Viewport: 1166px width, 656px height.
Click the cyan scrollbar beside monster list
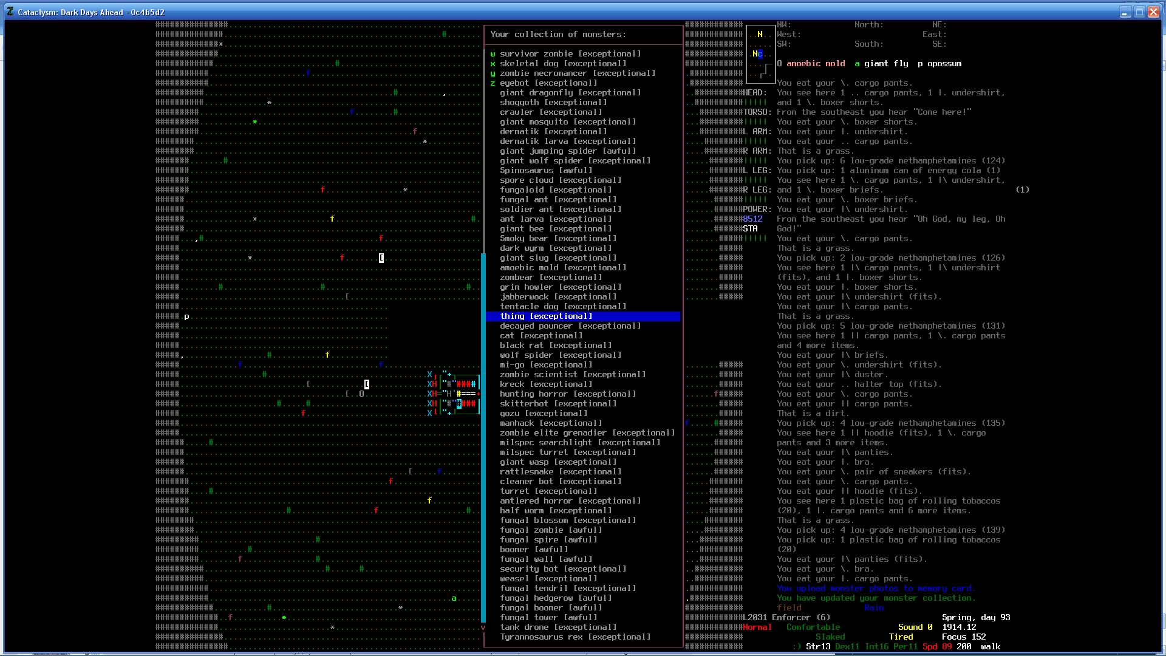coord(483,437)
